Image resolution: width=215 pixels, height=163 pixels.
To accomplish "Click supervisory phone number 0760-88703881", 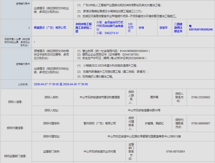I will tap(175, 151).
